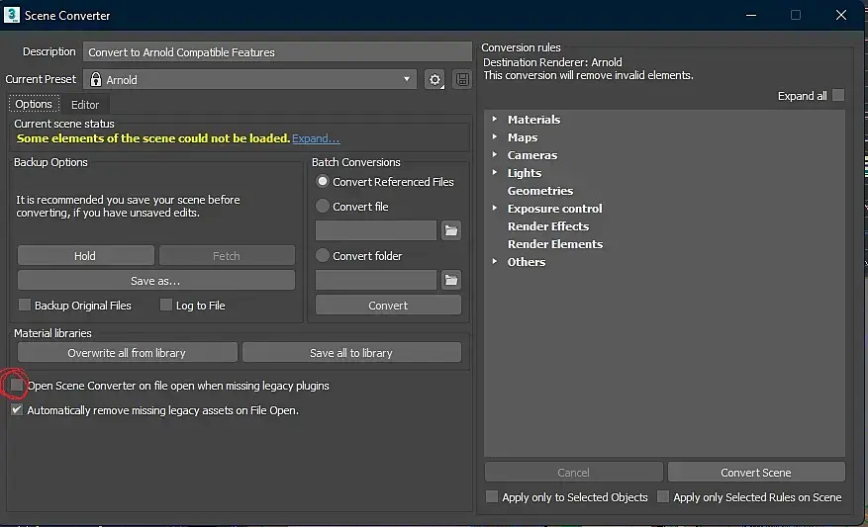This screenshot has height=527, width=868.
Task: Click the lock icon beside Arnold preset
Action: tap(96, 80)
